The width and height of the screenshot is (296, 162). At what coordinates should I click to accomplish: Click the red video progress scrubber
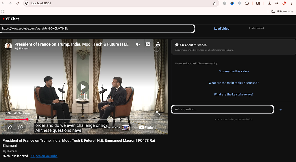pos(27,119)
